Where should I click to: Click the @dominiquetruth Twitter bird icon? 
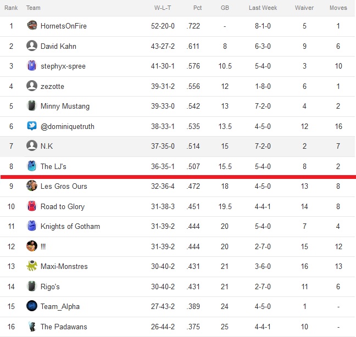tap(32, 126)
